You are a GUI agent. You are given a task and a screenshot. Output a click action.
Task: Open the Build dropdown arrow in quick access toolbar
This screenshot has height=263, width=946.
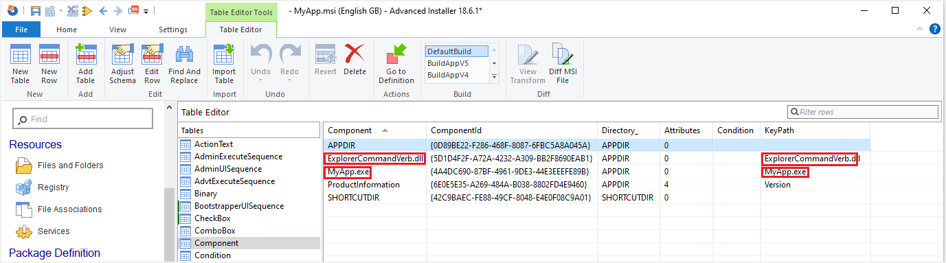tap(60, 12)
